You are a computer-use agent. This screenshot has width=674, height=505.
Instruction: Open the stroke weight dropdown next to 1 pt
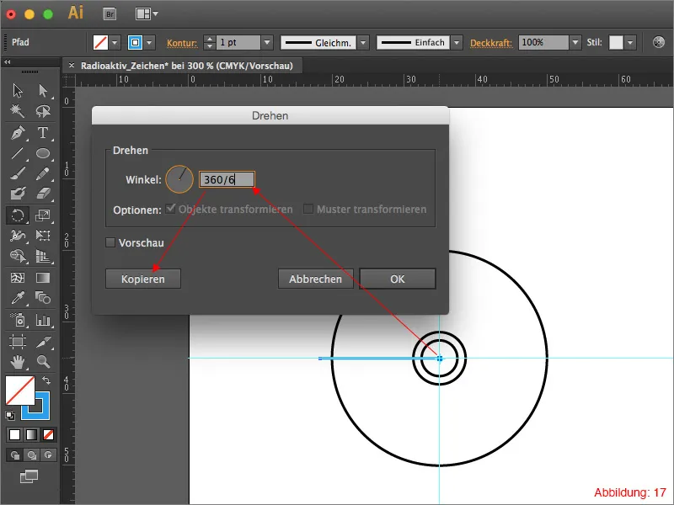(x=267, y=43)
